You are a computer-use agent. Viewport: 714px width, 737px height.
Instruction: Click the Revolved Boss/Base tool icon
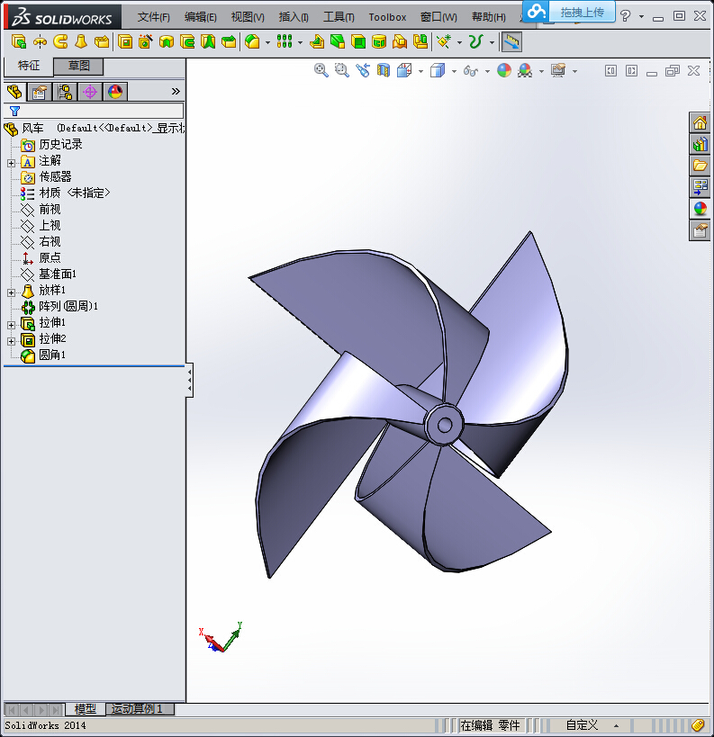[40, 42]
